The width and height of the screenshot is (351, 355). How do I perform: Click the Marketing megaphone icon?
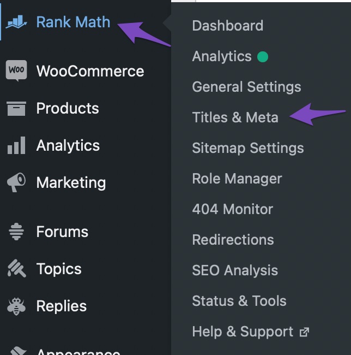click(x=16, y=182)
